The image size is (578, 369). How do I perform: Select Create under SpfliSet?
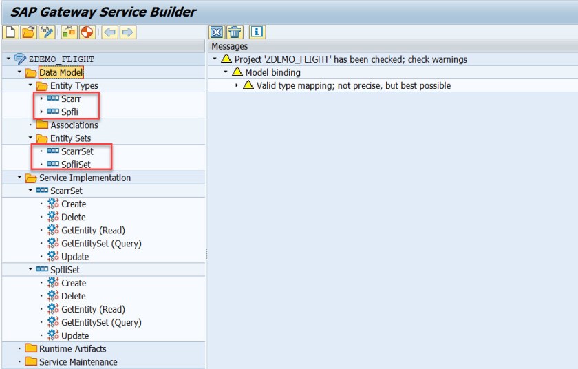click(74, 283)
